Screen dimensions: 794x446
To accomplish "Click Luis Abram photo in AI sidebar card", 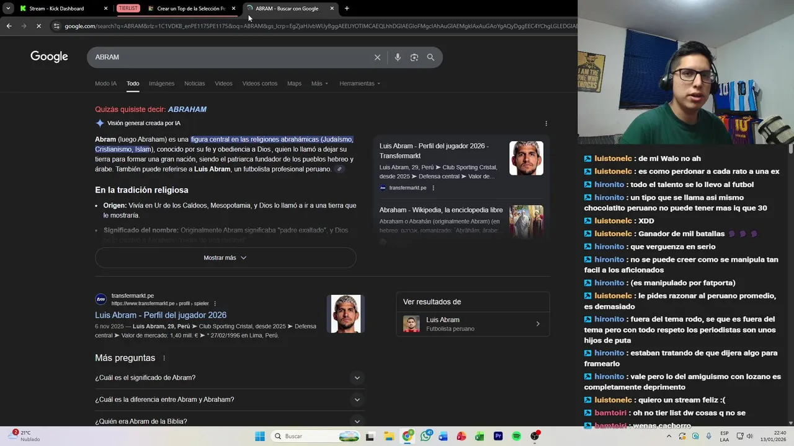I will (526, 158).
